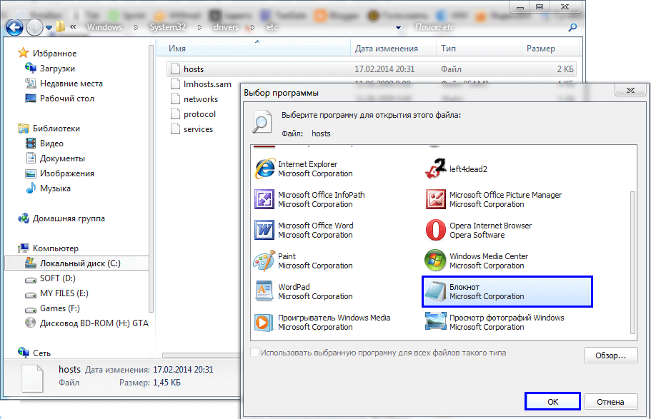Image resolution: width=651 pixels, height=419 pixels.
Task: Click the Explorer forward arrow button
Action: (x=34, y=27)
